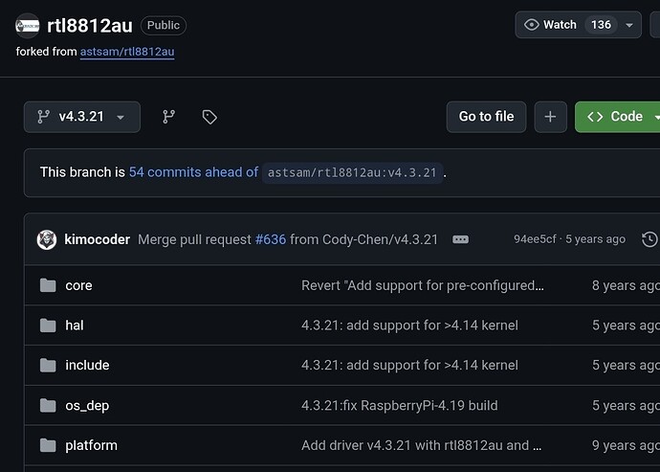Open the v4.3.21 branch selector dropdown
The height and width of the screenshot is (472, 660).
pyautogui.click(x=82, y=117)
